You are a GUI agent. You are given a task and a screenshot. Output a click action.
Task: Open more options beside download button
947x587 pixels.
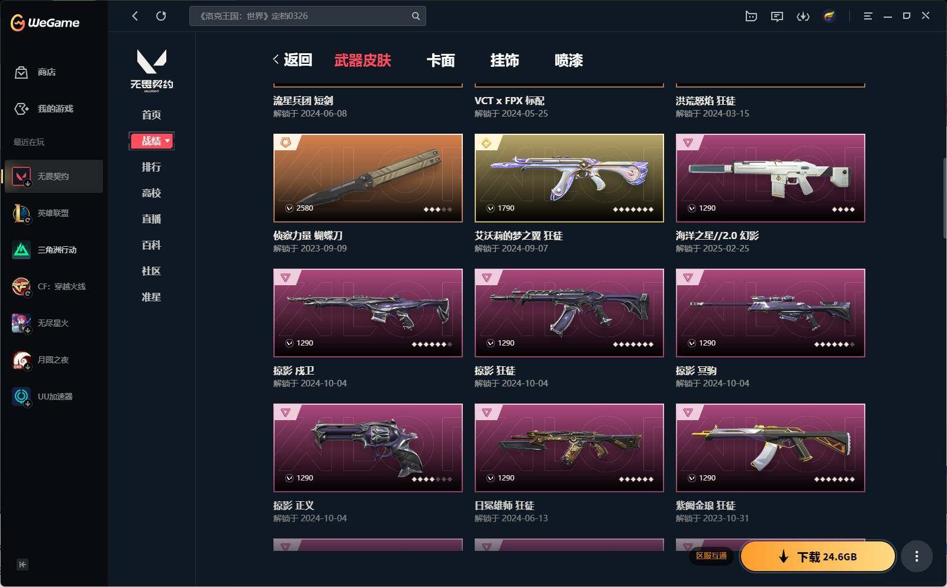tap(917, 556)
